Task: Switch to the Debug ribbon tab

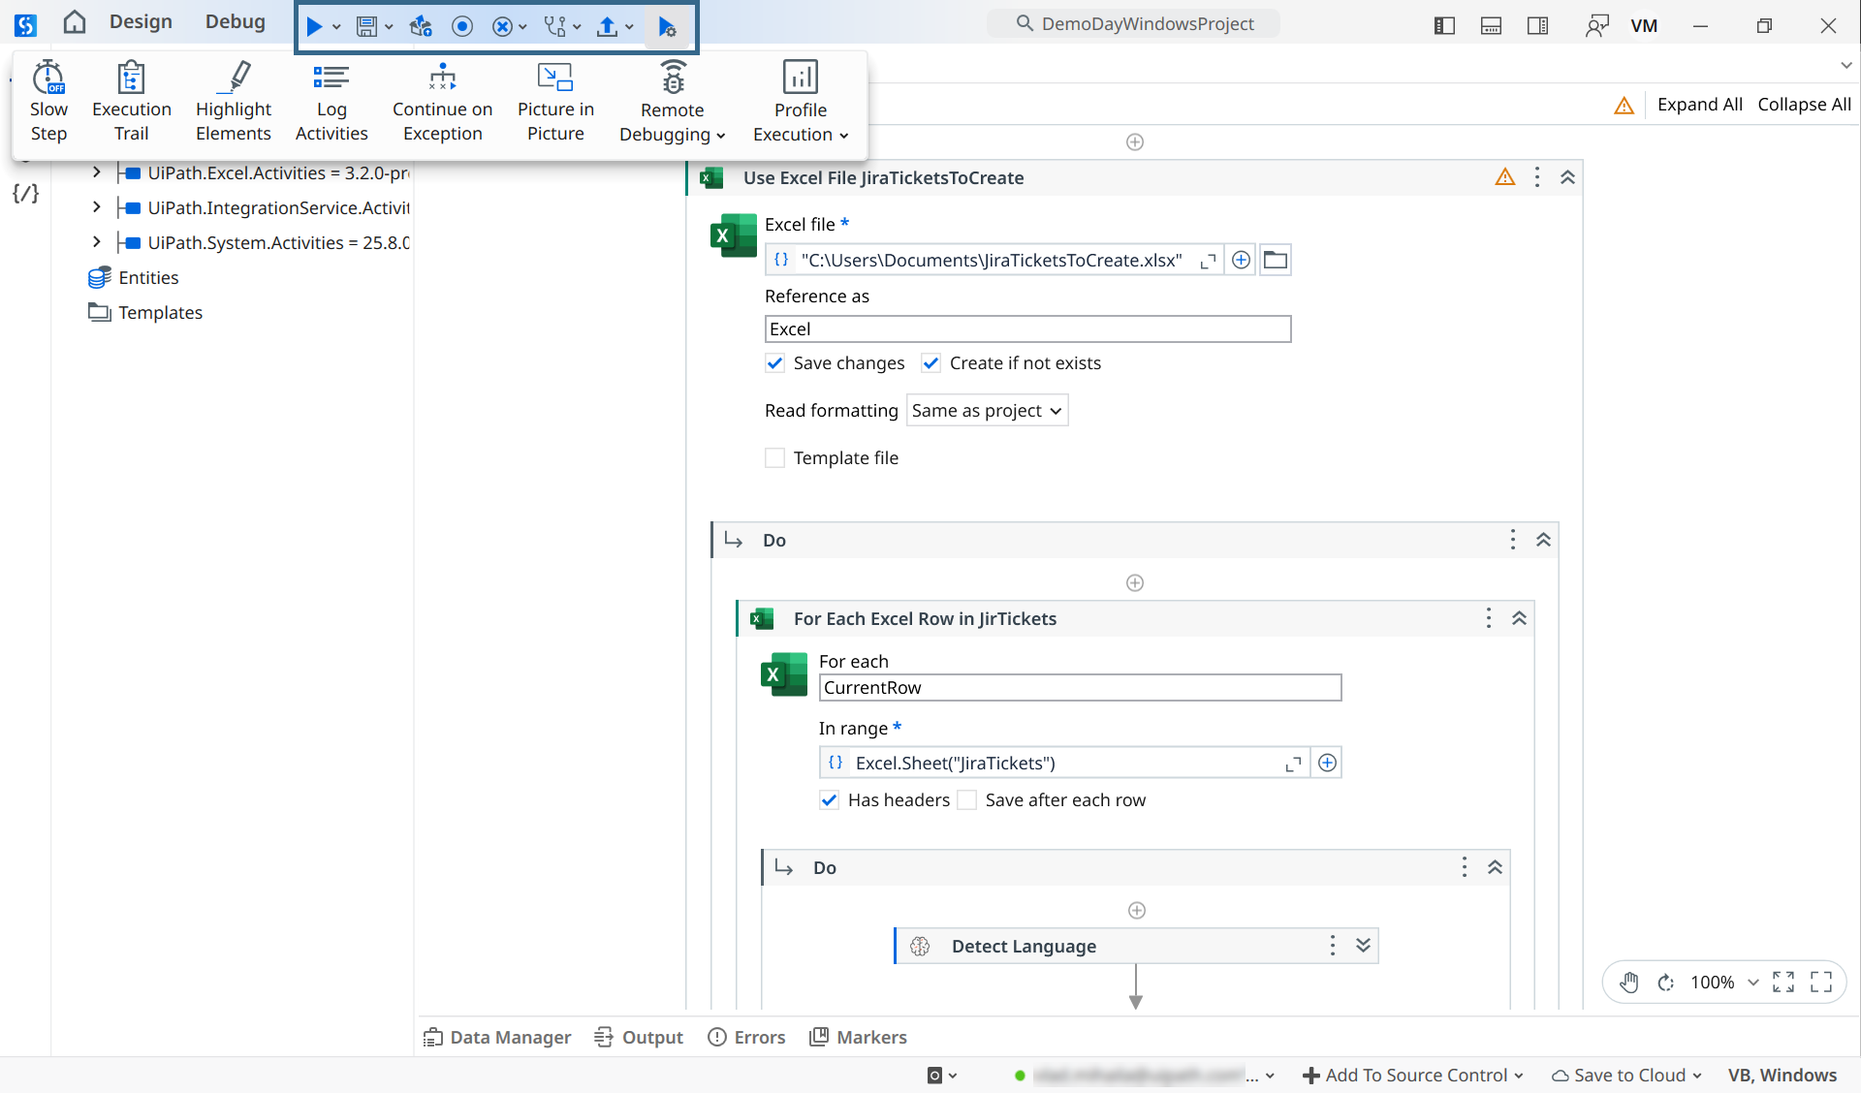Action: point(235,21)
